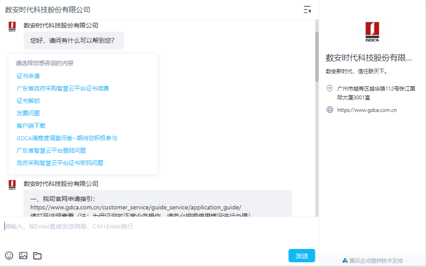Select 政府采购智慧云平台证书密码问题 option

[x=60, y=163]
